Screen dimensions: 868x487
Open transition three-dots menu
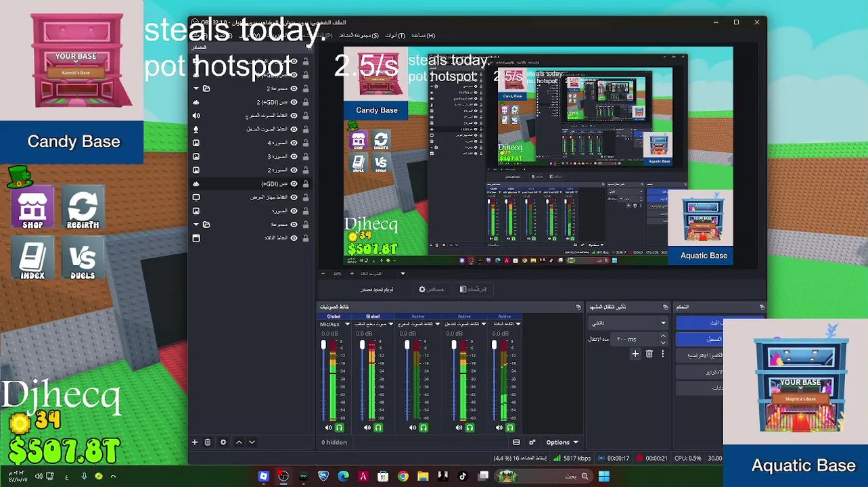[x=662, y=354]
